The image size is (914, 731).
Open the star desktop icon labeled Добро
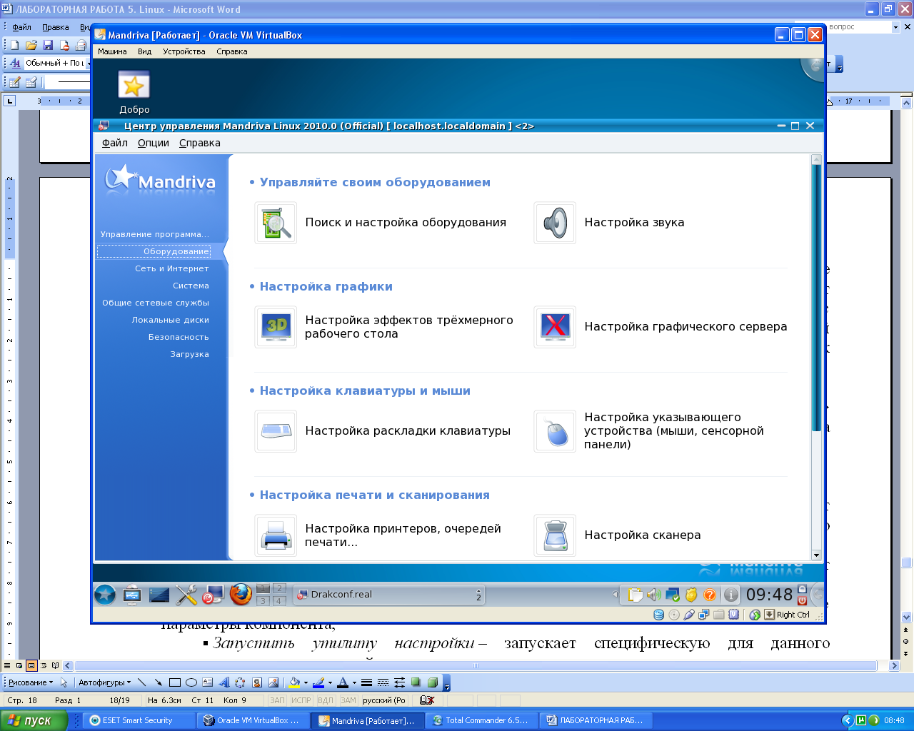coord(134,84)
